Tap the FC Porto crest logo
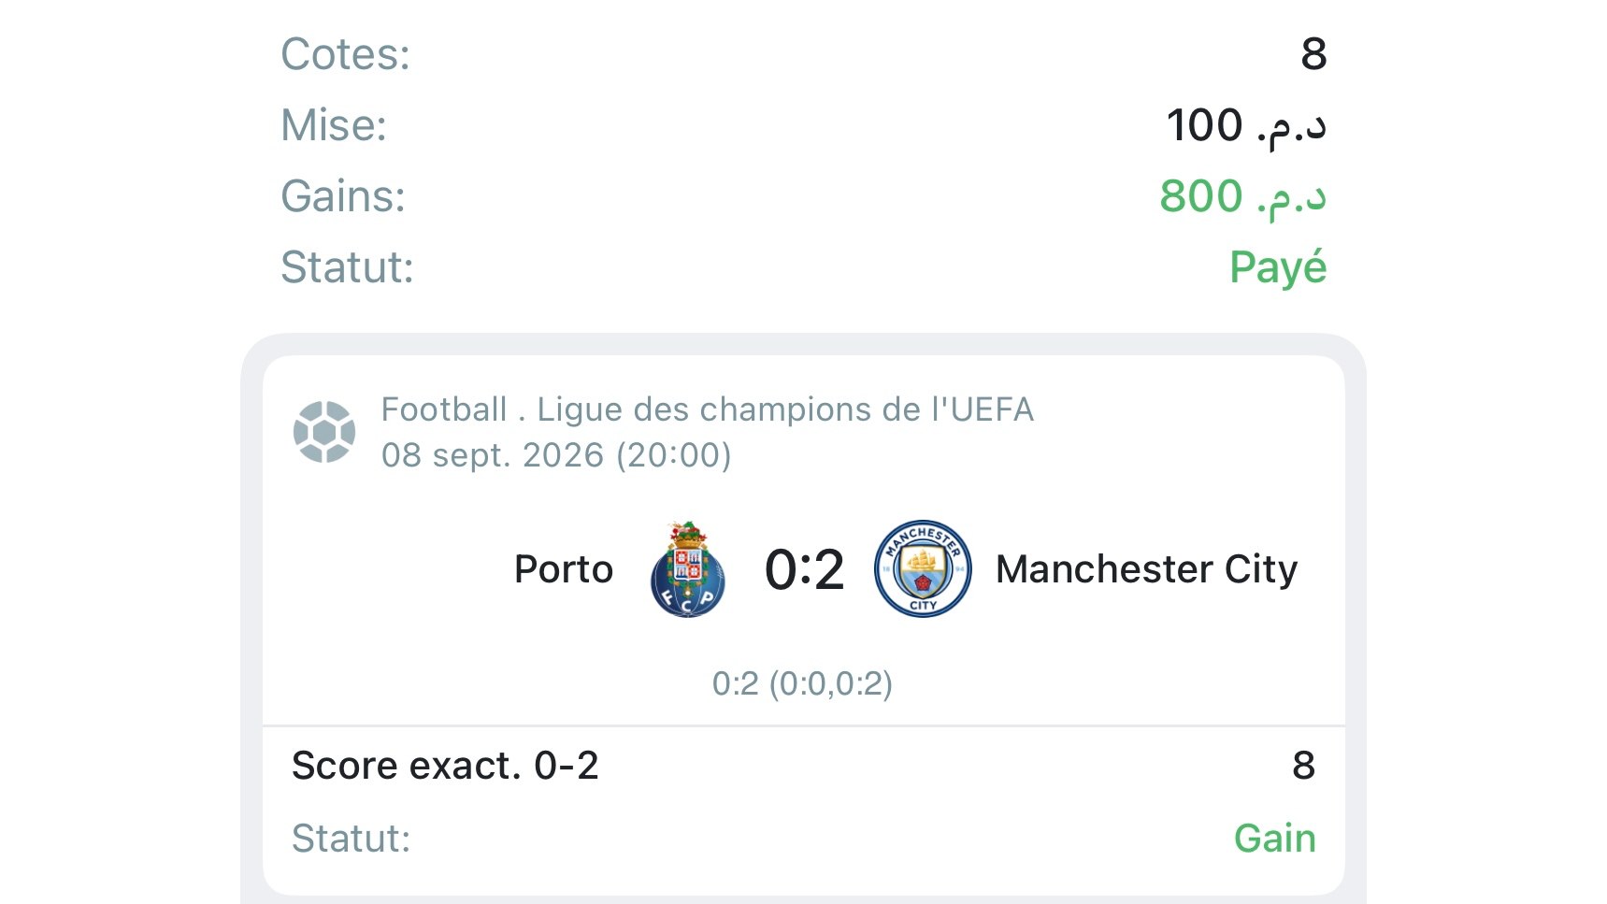The image size is (1607, 904). click(688, 568)
